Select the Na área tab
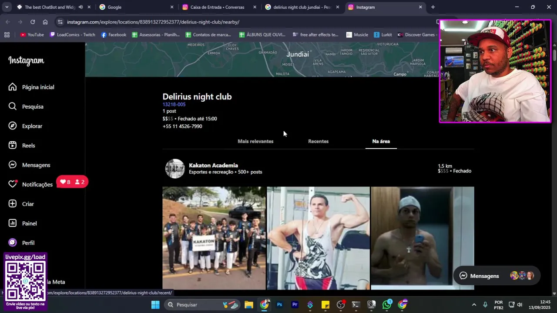557x313 pixels. [x=381, y=141]
